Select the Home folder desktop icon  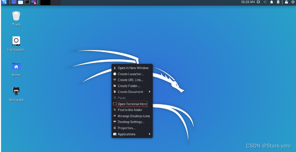click(x=16, y=69)
